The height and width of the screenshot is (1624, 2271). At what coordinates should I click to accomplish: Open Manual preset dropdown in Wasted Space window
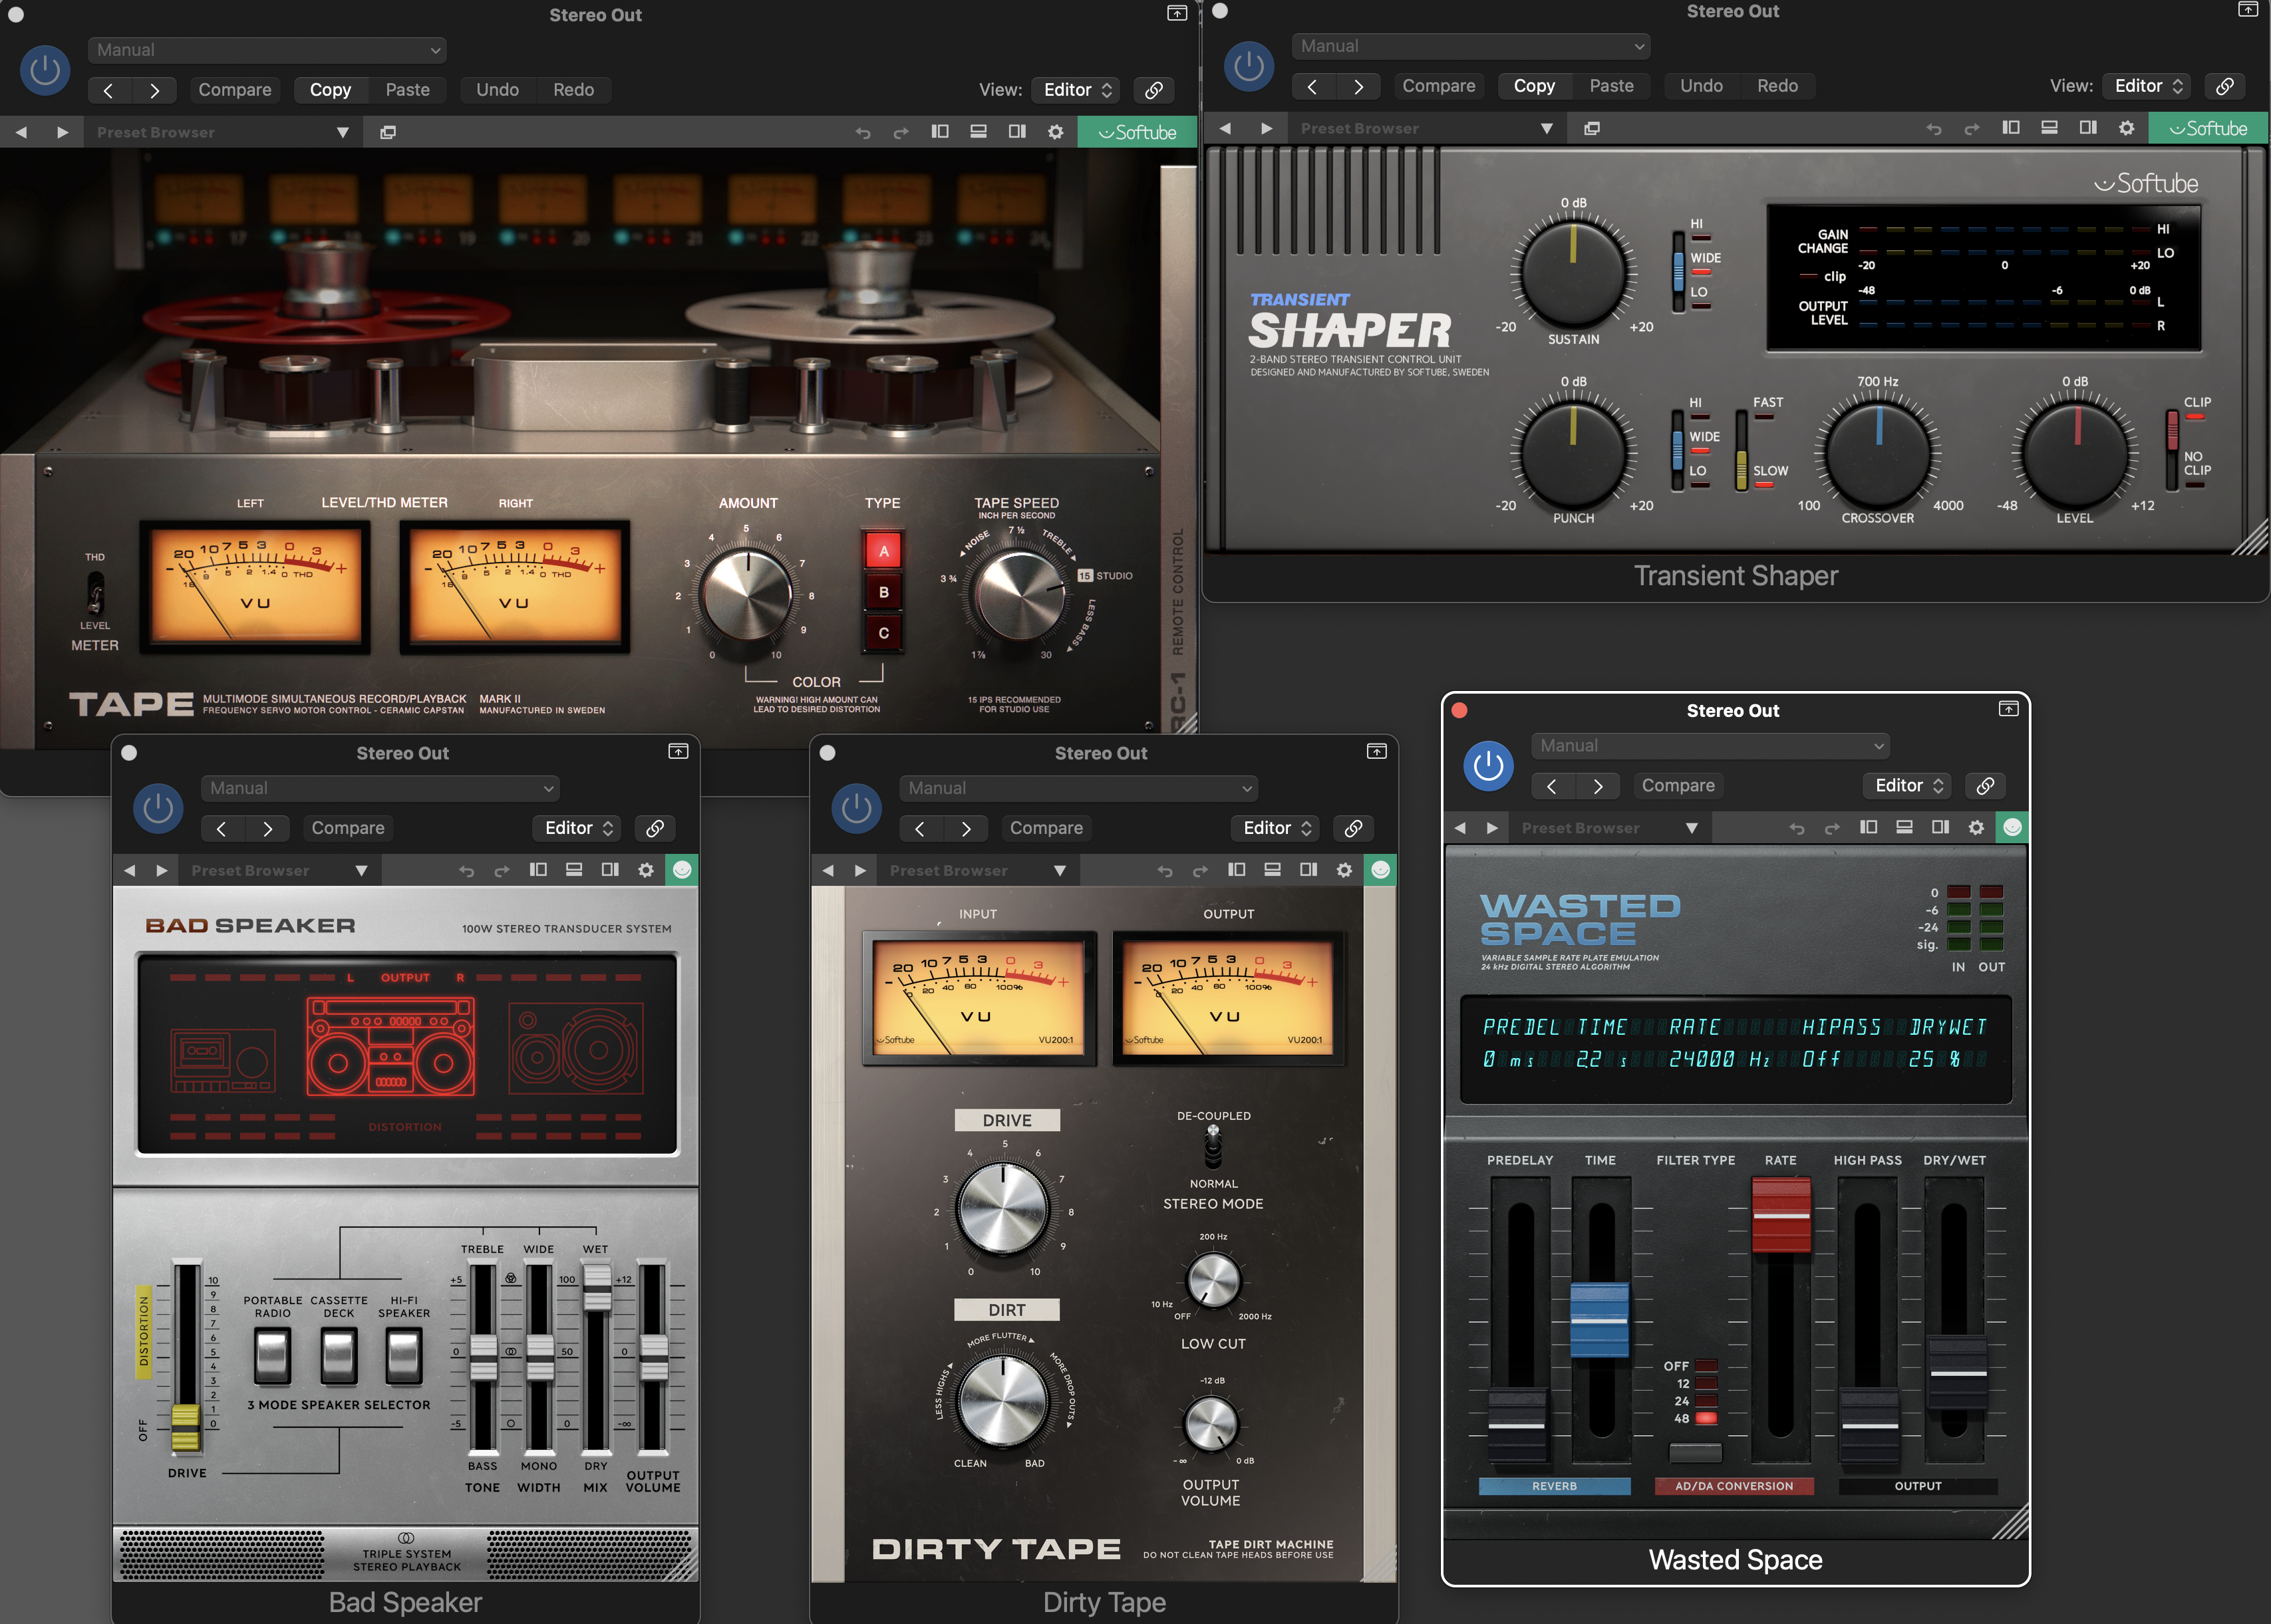[x=1710, y=746]
